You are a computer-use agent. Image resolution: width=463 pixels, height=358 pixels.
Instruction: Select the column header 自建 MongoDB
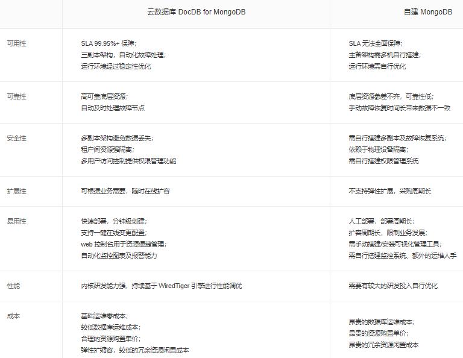click(428, 12)
